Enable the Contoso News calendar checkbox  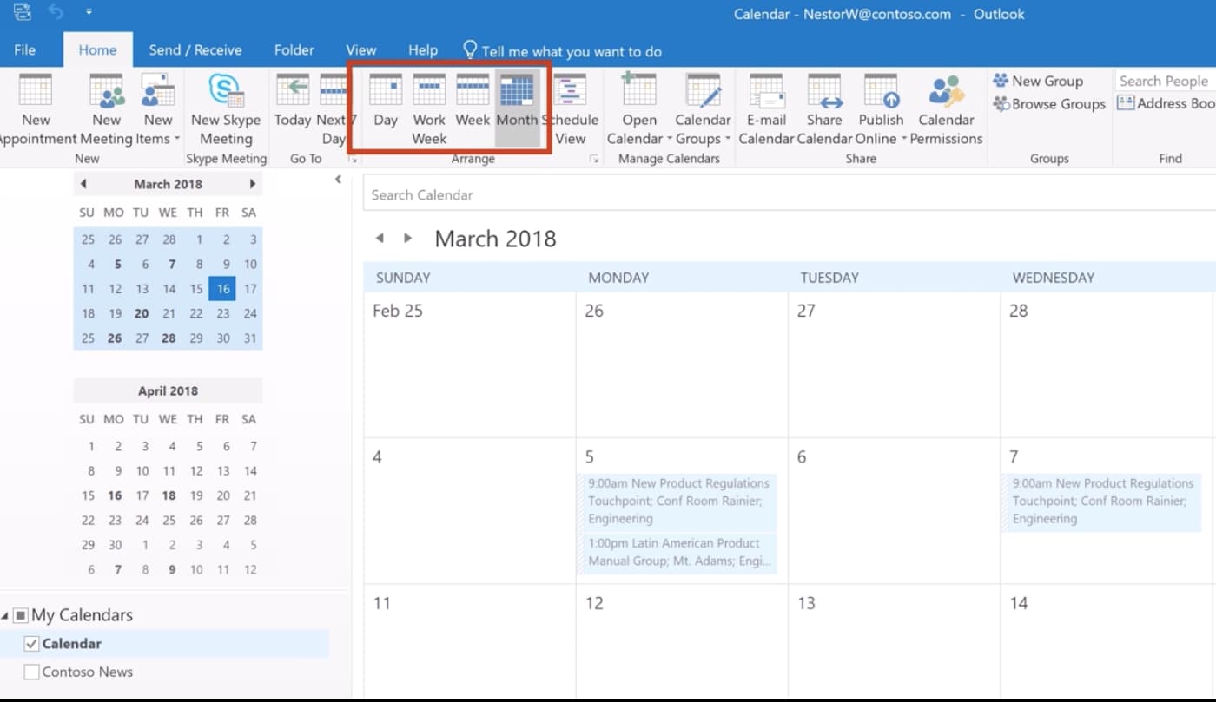tap(32, 672)
